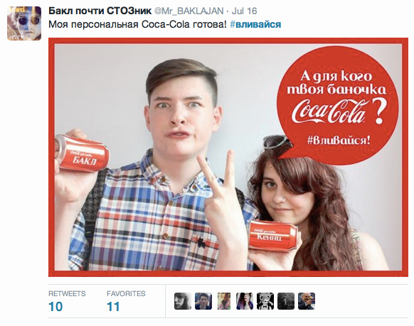Open the avatar of short-haired person in blue
This screenshot has height=326, width=414.
(203, 301)
